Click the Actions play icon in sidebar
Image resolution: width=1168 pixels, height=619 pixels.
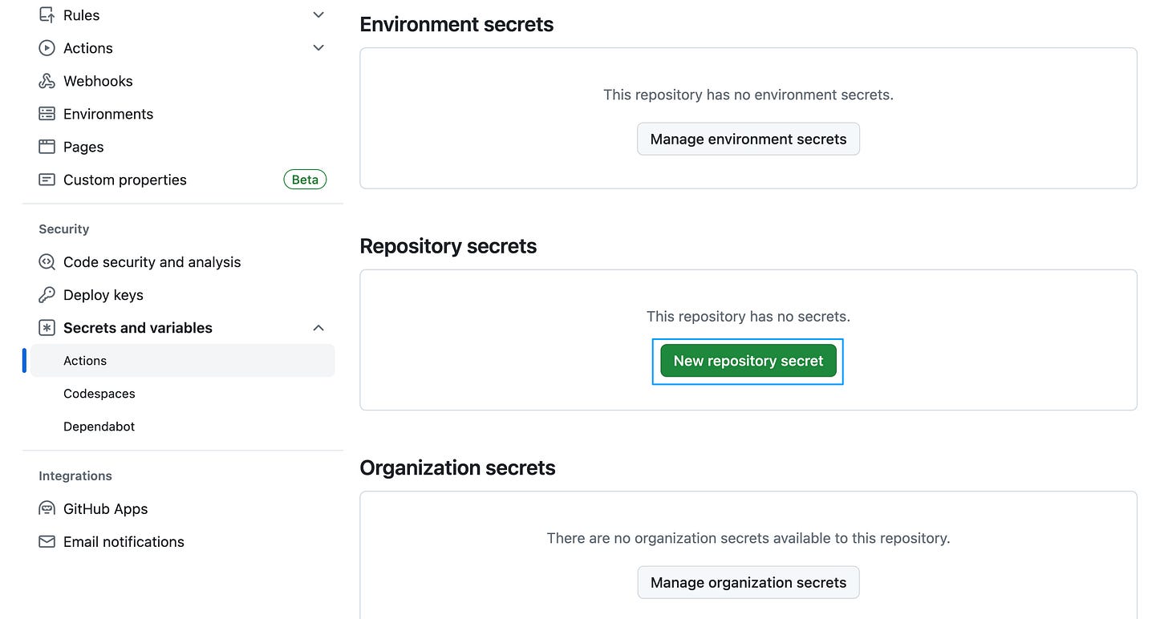point(47,47)
